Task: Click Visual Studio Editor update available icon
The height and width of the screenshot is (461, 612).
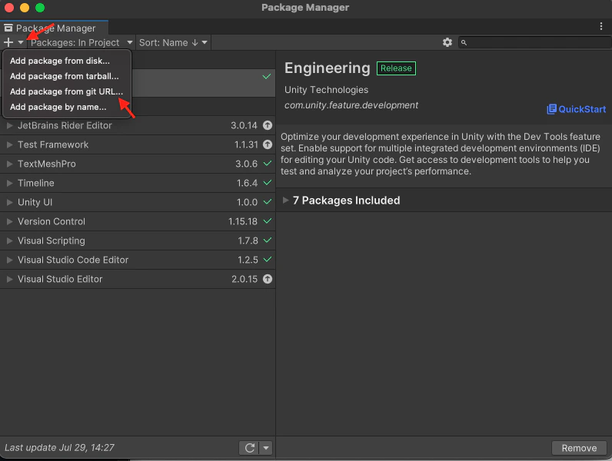Action: click(x=268, y=279)
